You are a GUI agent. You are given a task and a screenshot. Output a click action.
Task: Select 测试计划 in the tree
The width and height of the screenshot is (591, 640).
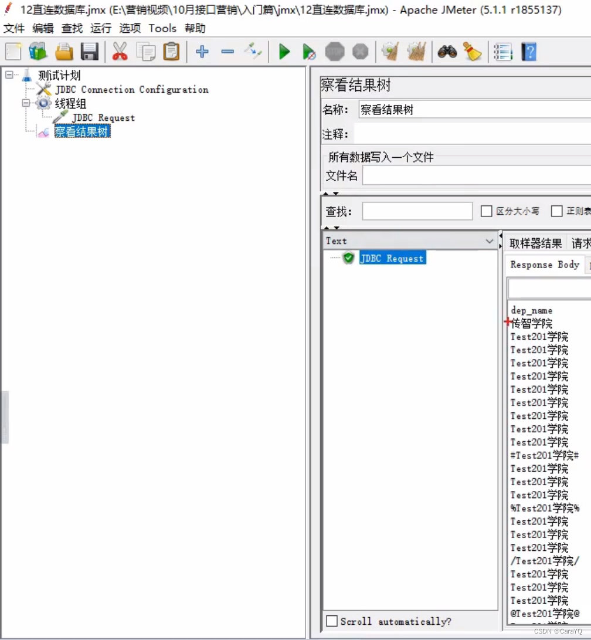59,75
